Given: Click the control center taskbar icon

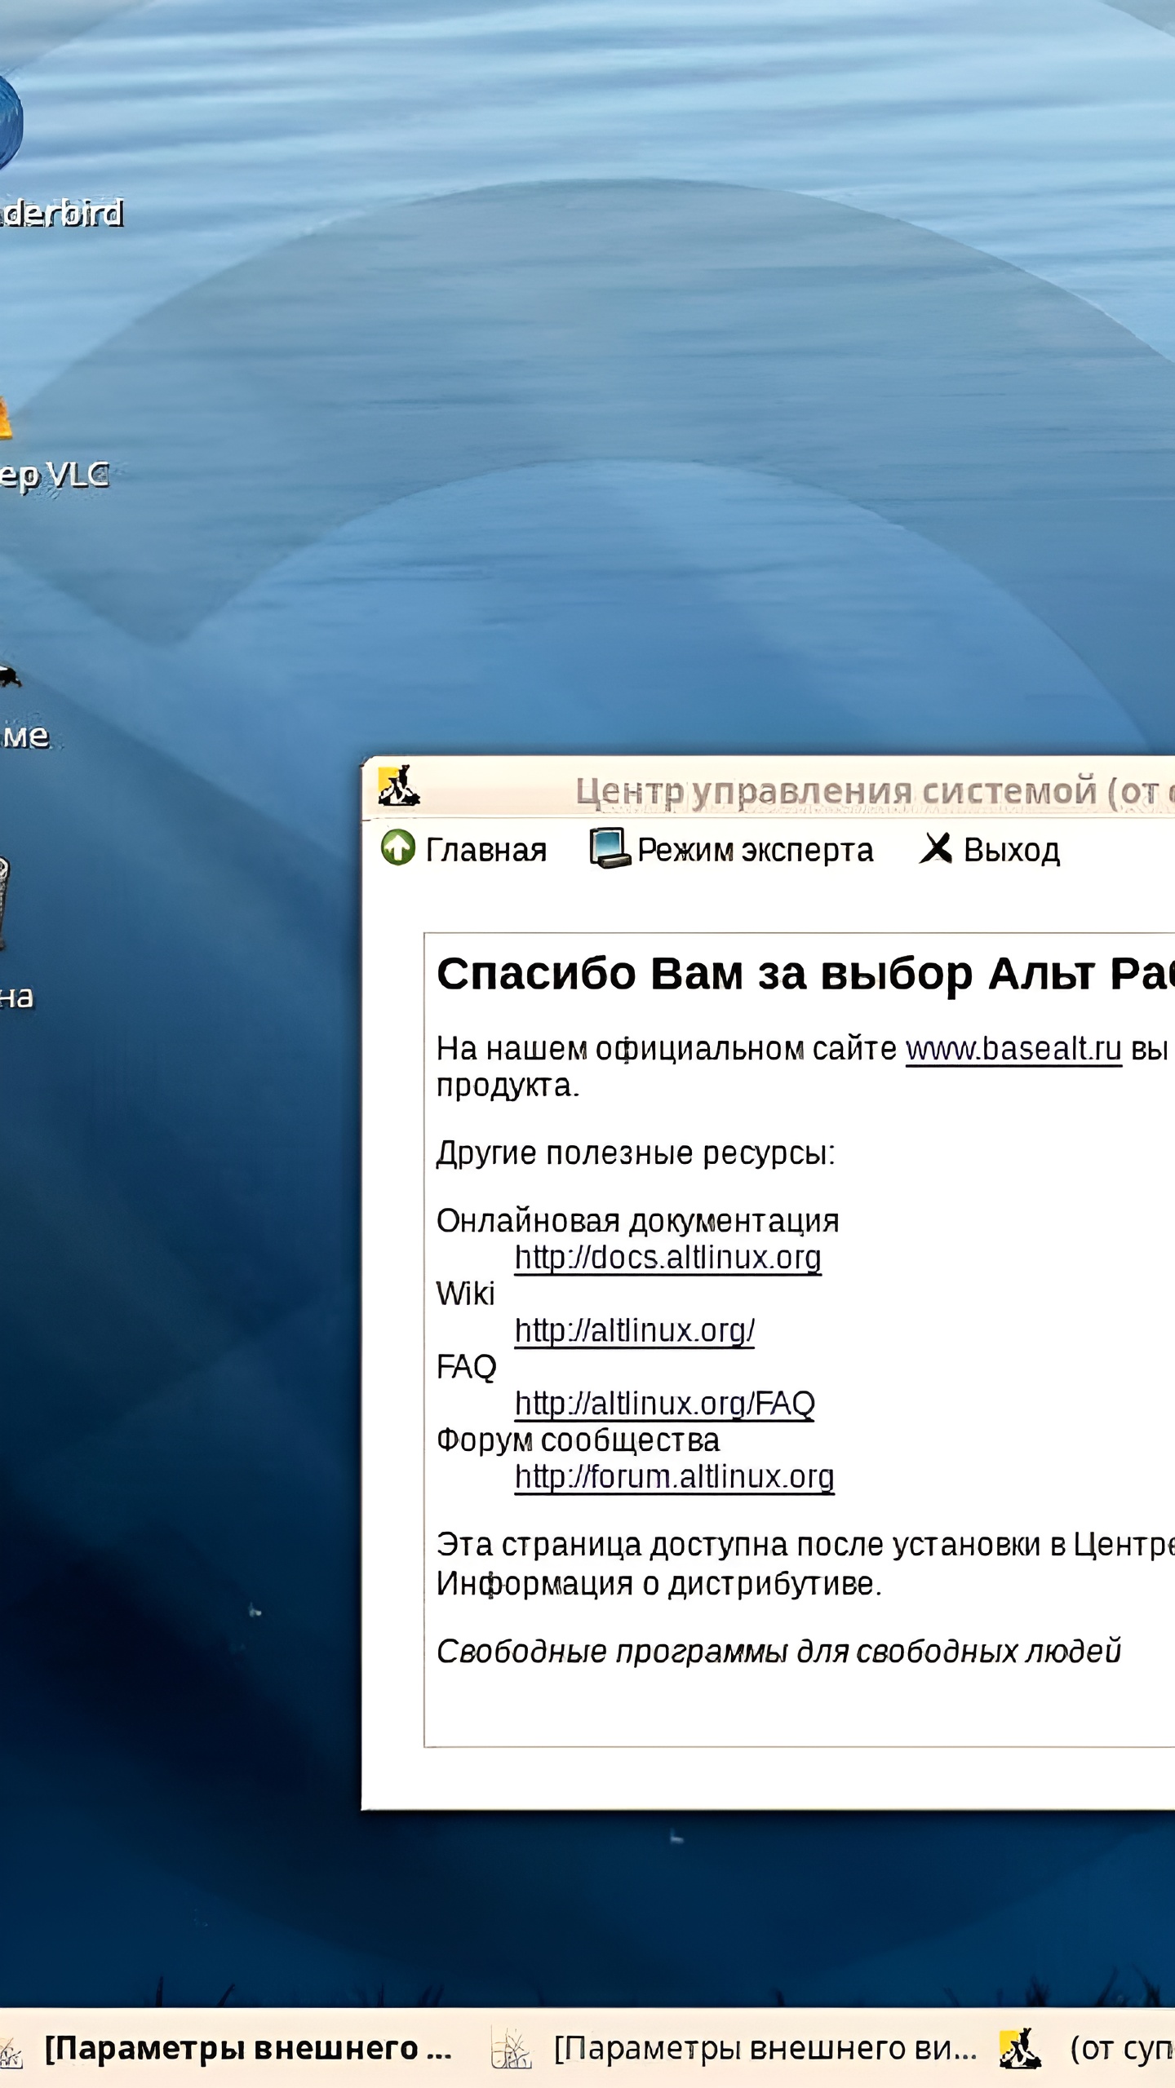Looking at the screenshot, I should click(1020, 2048).
